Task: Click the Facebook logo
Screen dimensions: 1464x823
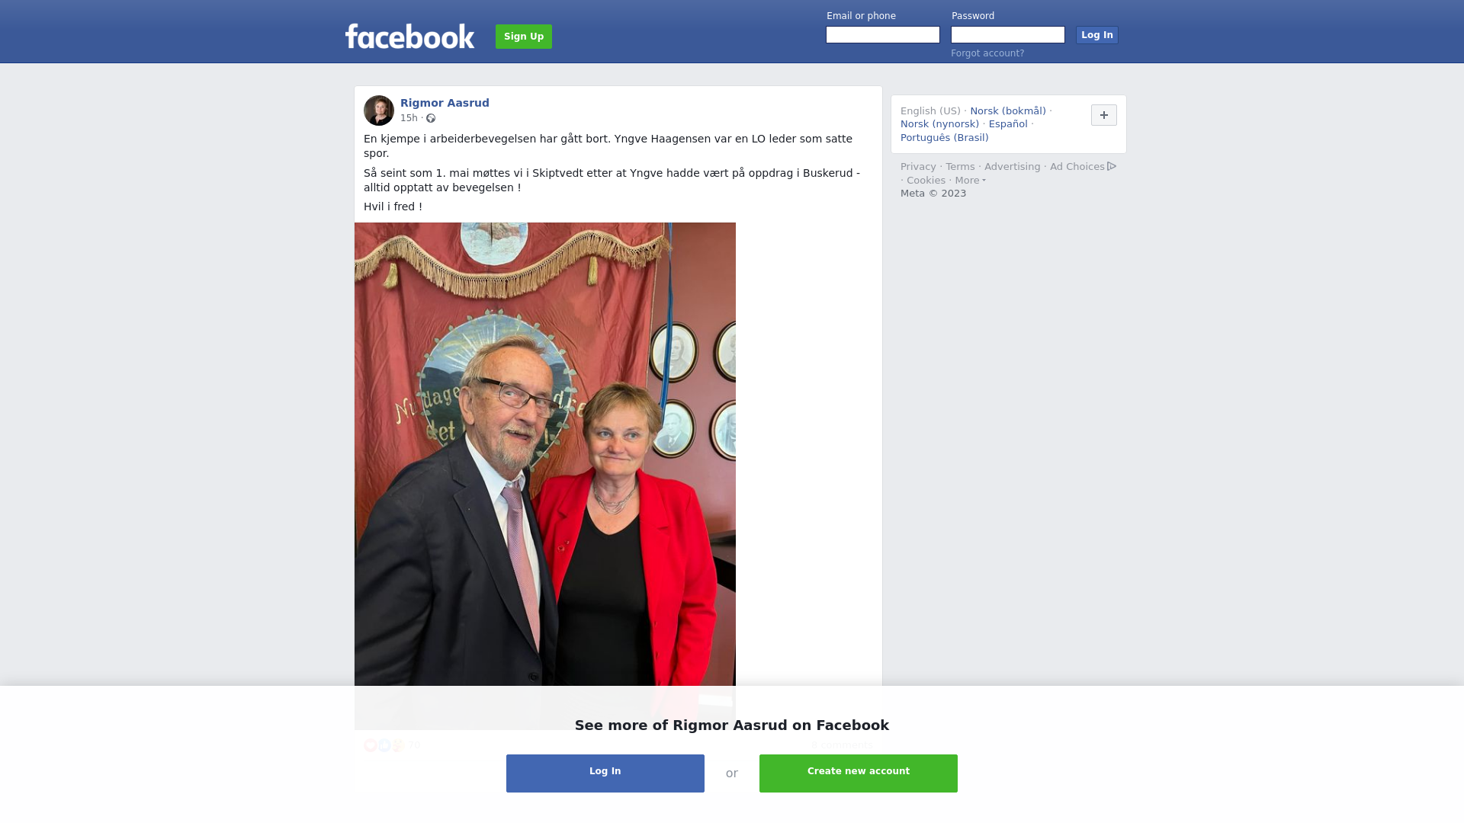Action: [x=409, y=36]
